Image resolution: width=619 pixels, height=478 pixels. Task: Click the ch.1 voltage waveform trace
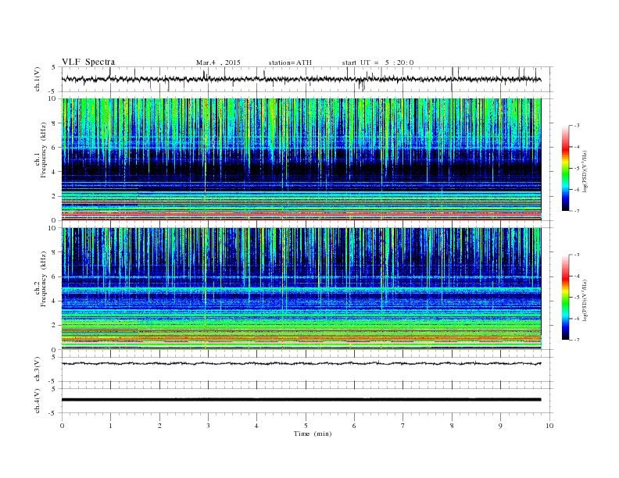click(x=301, y=79)
